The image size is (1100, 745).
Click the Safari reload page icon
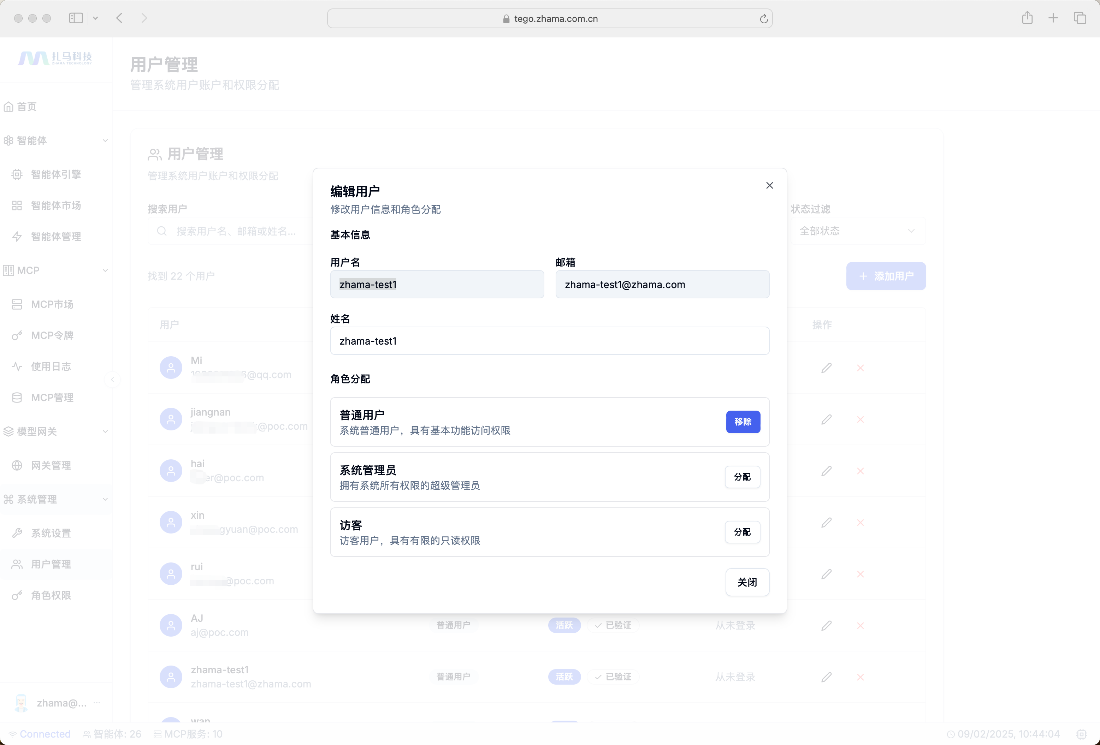pos(763,19)
